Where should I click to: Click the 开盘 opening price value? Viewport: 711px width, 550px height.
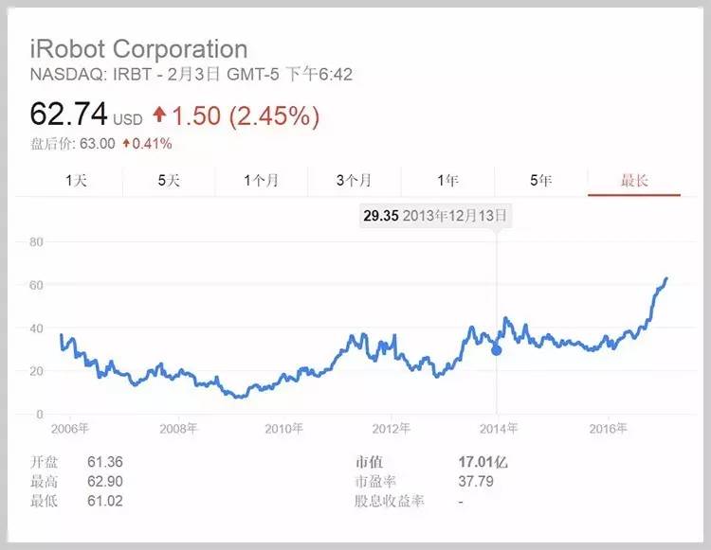coord(103,463)
